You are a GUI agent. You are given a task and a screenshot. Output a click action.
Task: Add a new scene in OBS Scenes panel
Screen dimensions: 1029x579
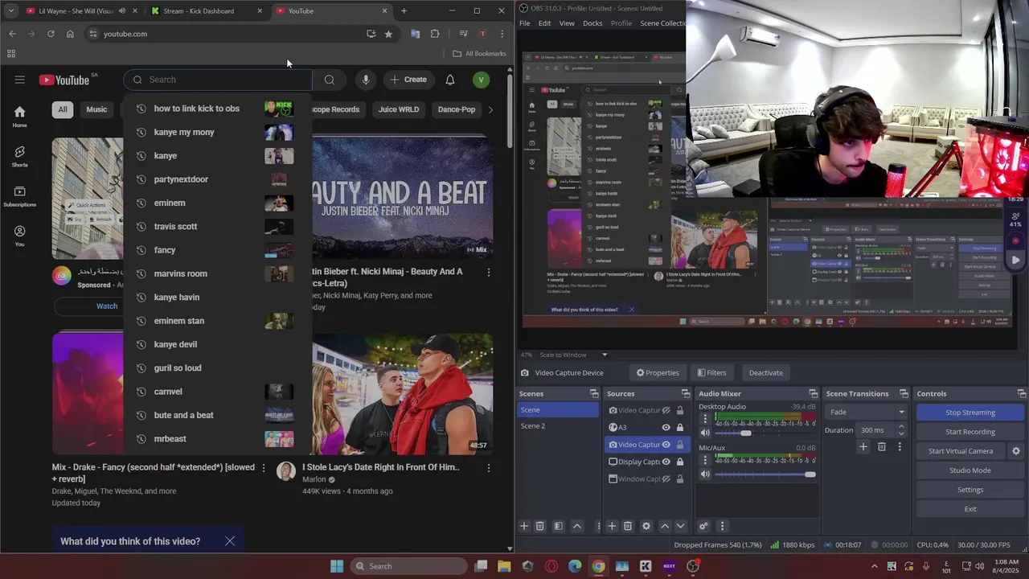pyautogui.click(x=524, y=526)
